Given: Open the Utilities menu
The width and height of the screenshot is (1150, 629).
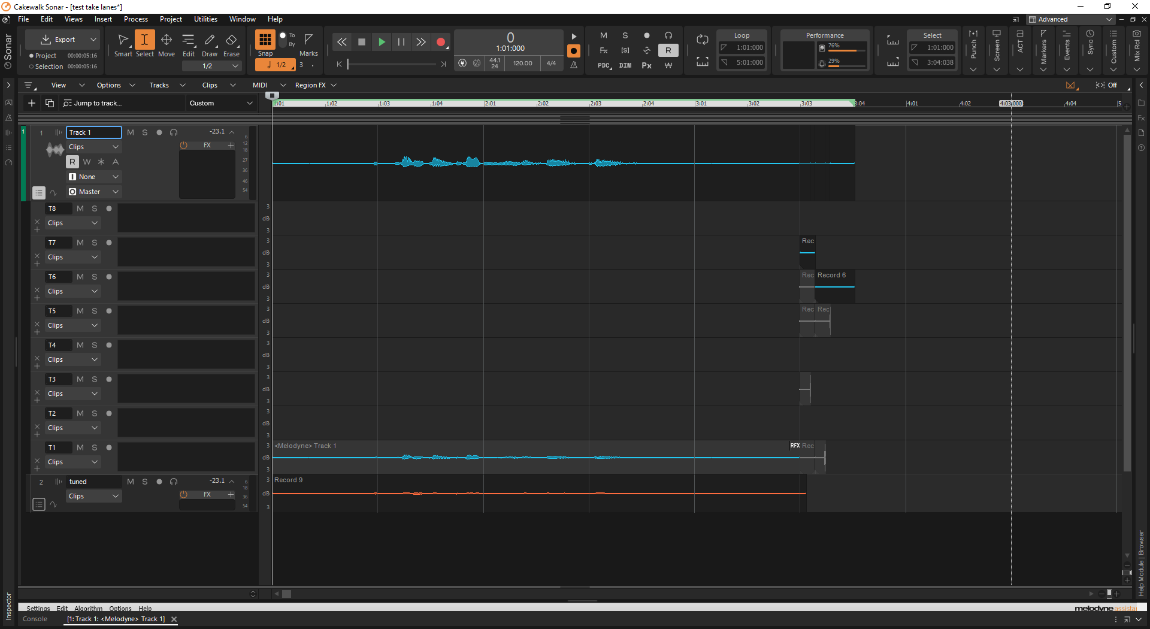Looking at the screenshot, I should click(205, 19).
